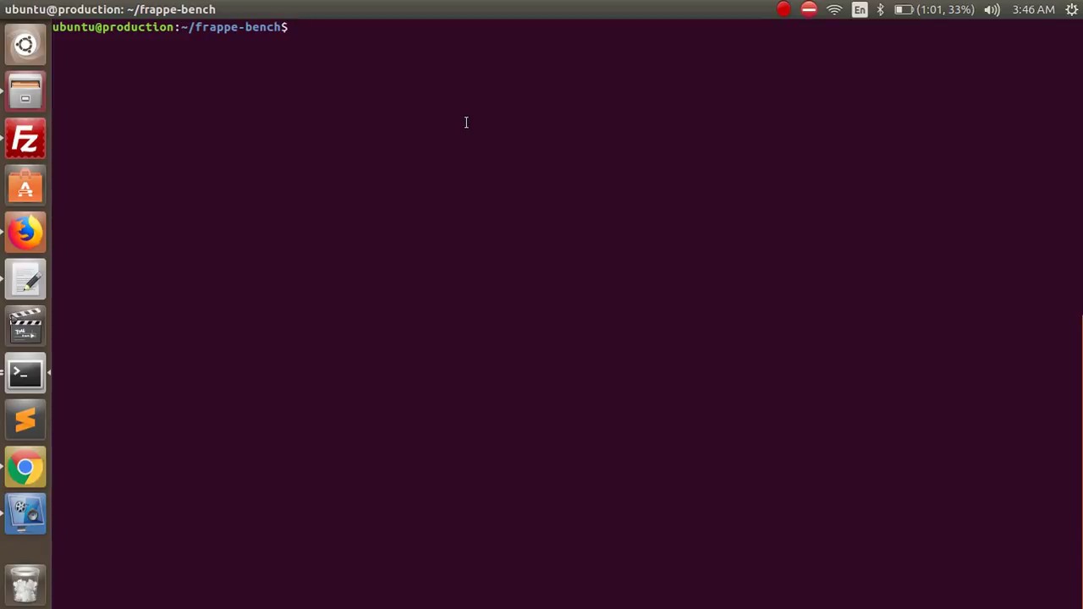Open the sound volume indicator

992,9
